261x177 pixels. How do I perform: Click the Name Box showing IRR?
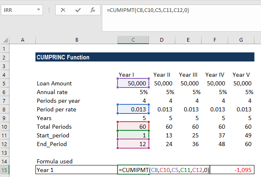[x=21, y=10]
